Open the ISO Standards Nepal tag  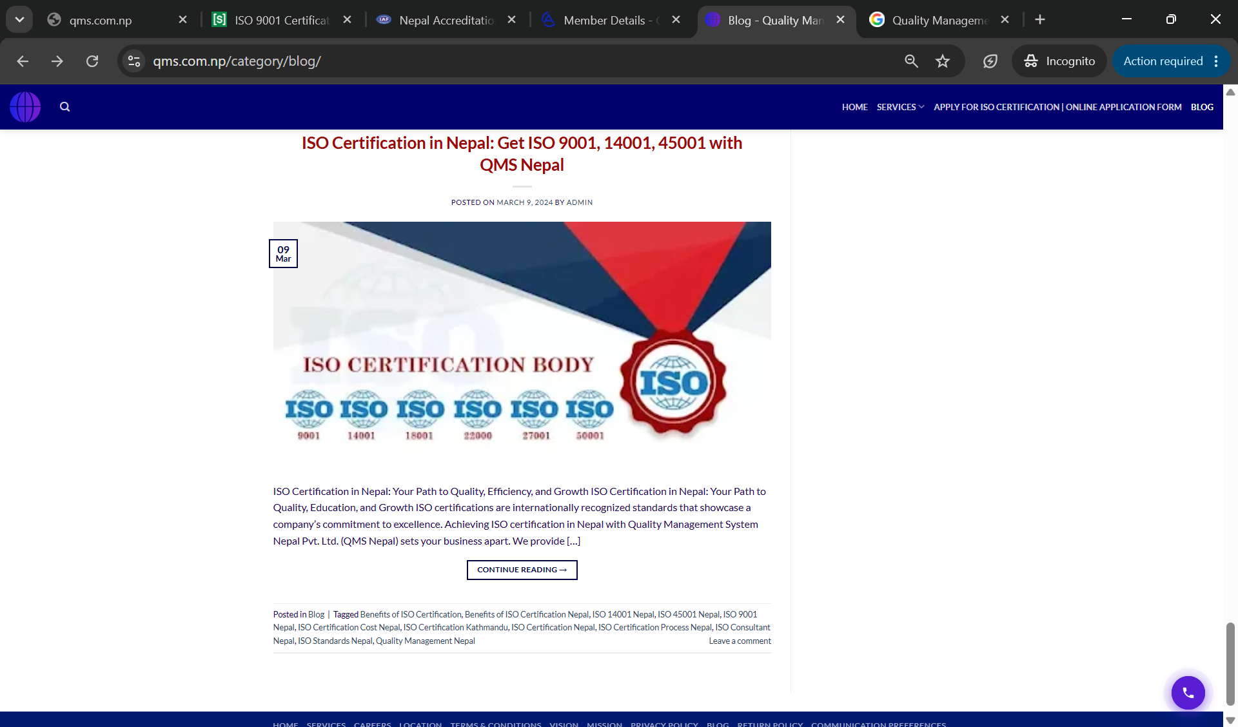point(335,641)
